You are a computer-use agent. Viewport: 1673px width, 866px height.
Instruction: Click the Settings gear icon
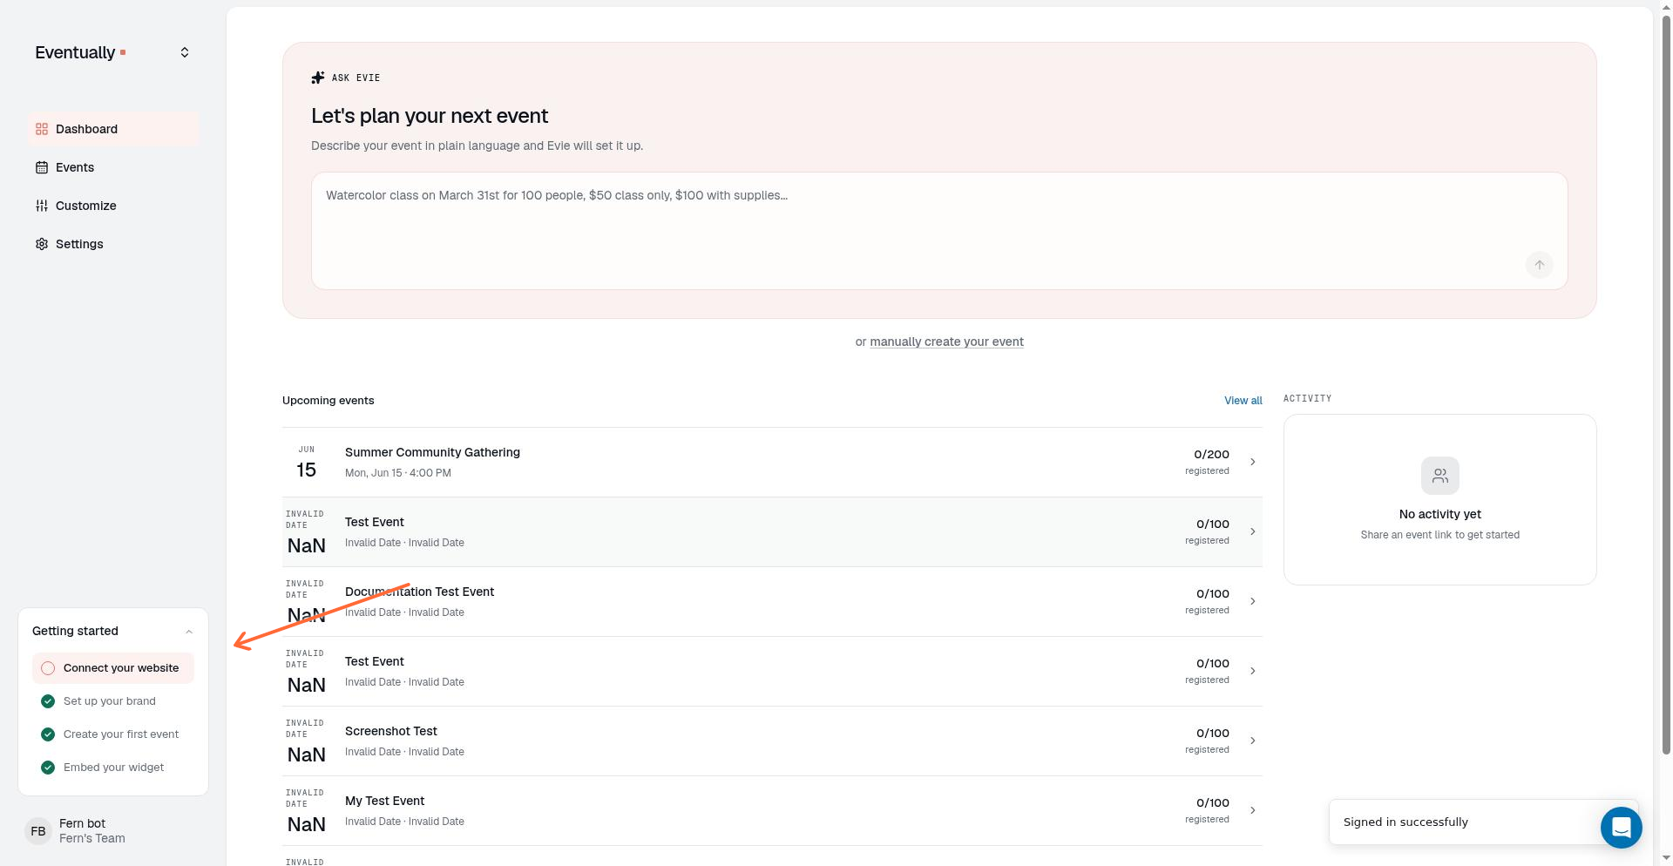pyautogui.click(x=42, y=244)
